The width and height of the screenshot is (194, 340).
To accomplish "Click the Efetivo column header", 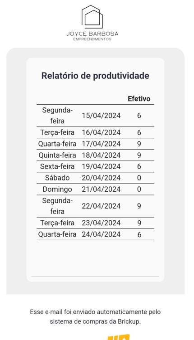I will [139, 99].
